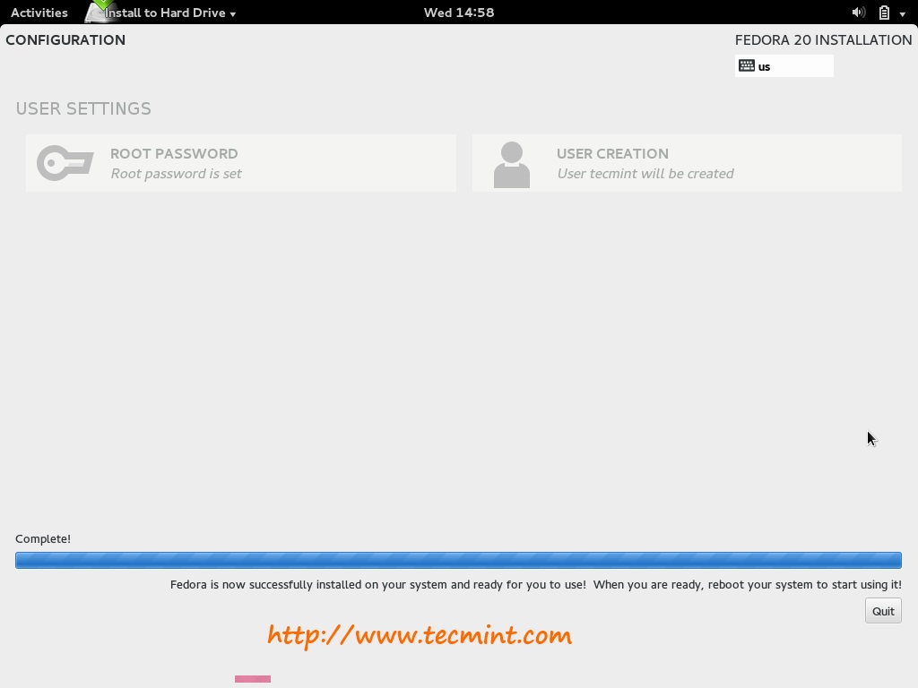This screenshot has width=918, height=688.
Task: Click the user creation person icon
Action: coord(512,165)
